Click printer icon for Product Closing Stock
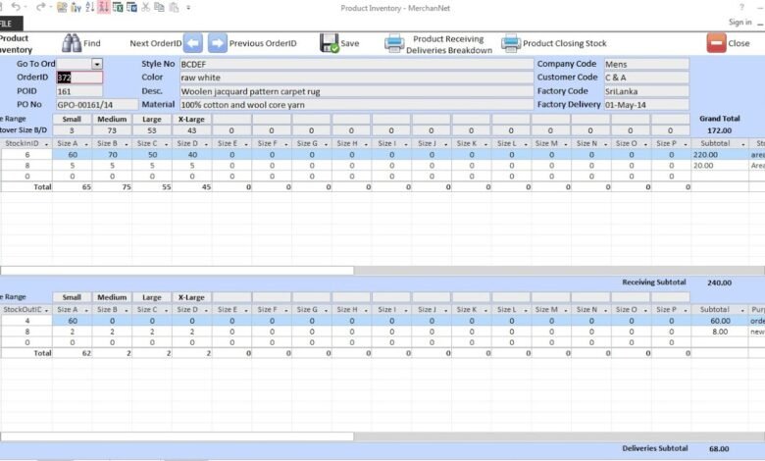 point(511,43)
